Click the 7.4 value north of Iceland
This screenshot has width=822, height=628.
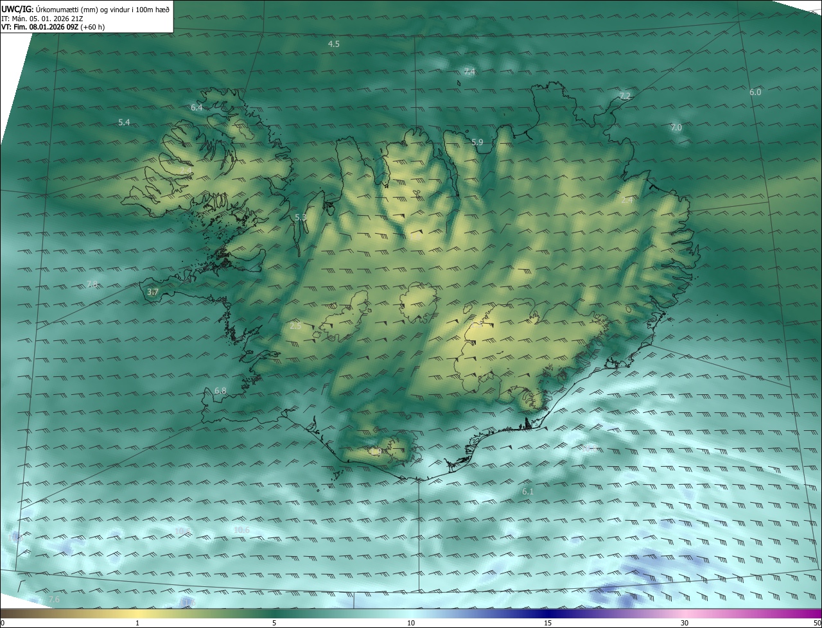[469, 71]
